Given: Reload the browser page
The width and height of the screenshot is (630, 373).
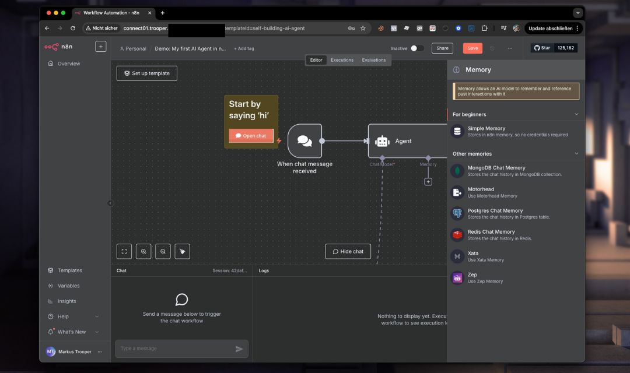Looking at the screenshot, I should tap(73, 28).
